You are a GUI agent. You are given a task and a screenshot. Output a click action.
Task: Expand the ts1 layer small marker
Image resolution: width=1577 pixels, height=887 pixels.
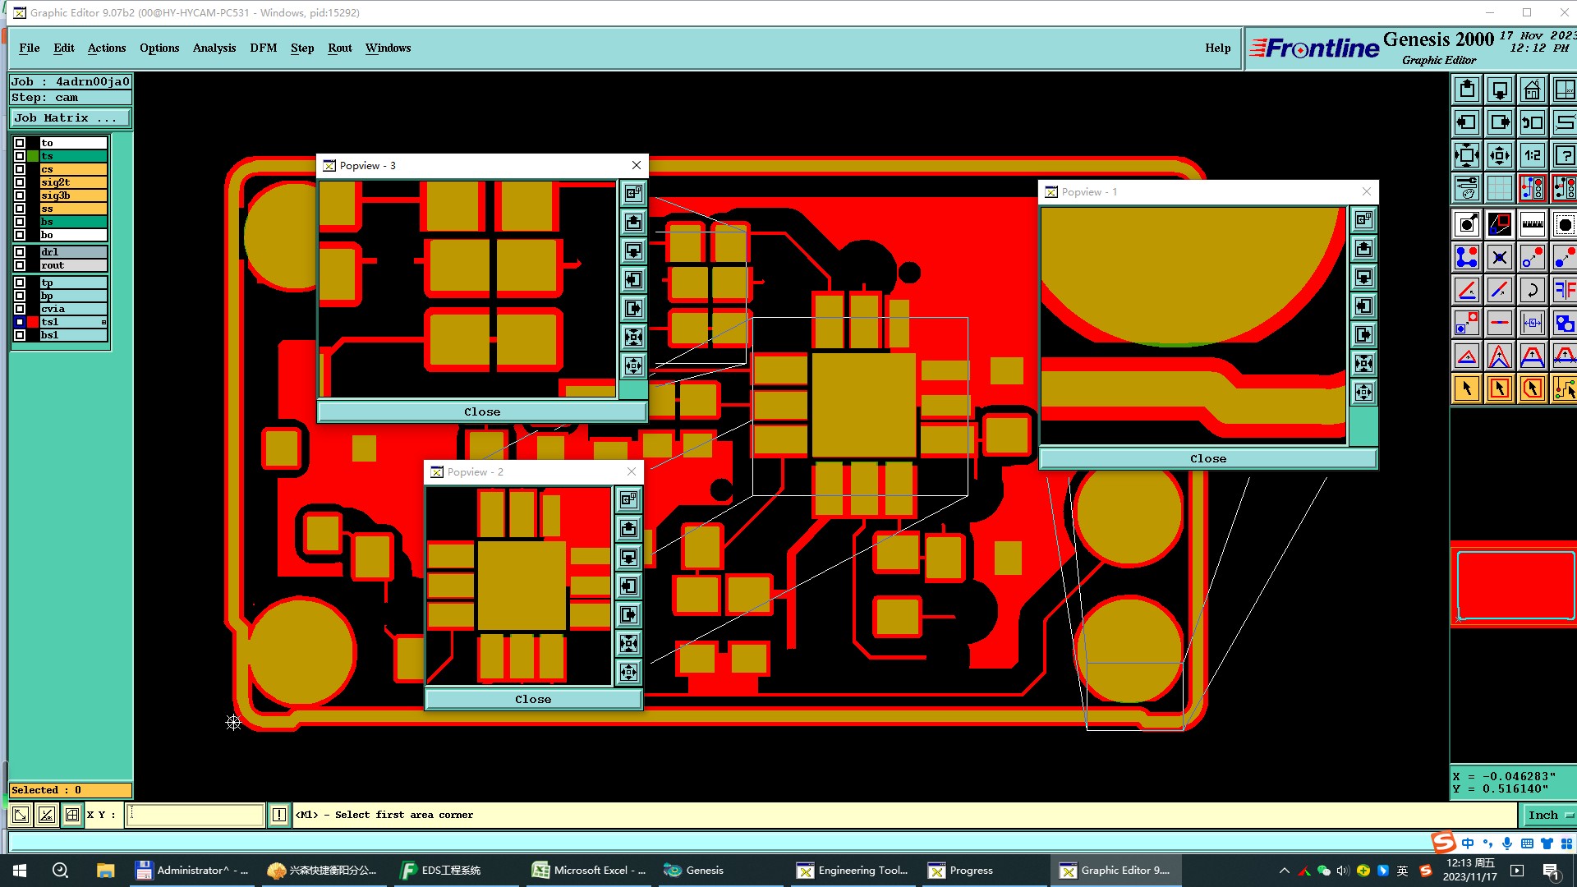click(103, 322)
